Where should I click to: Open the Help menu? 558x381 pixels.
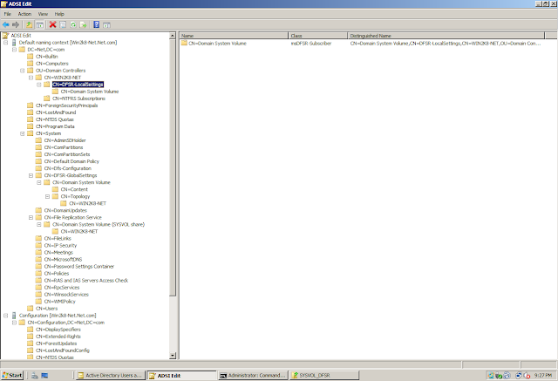click(x=59, y=14)
